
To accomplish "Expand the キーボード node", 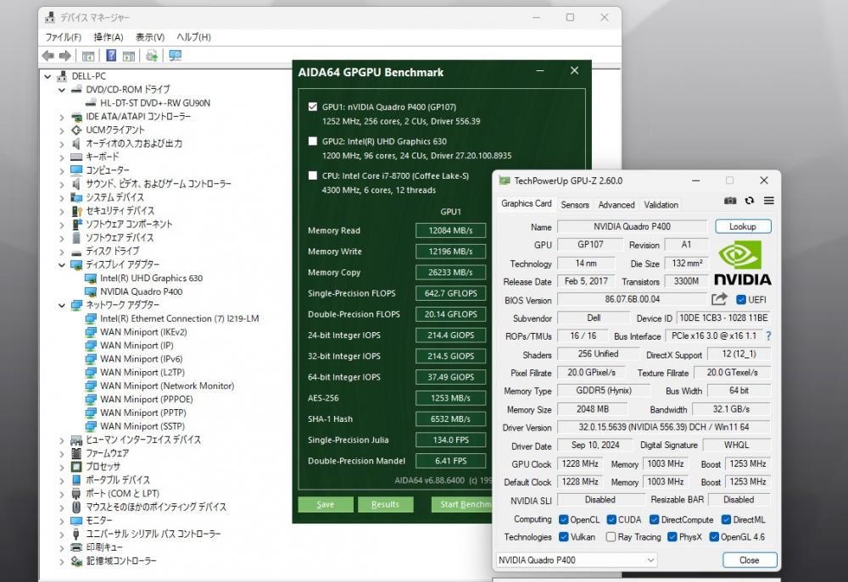I will click(62, 158).
